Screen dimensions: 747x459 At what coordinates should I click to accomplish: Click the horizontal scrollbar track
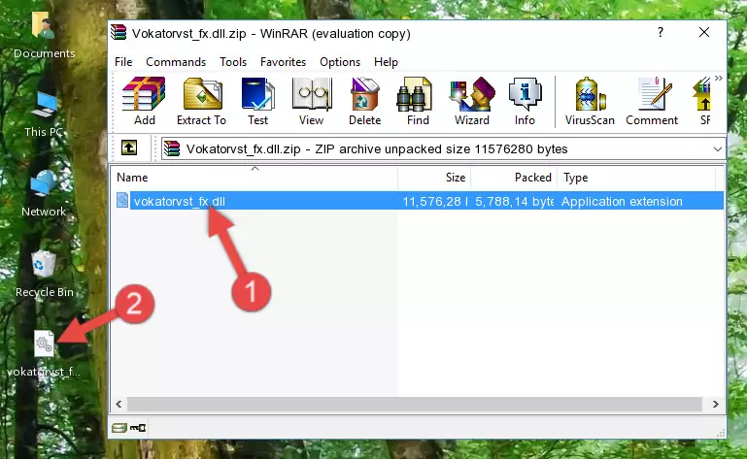415,405
